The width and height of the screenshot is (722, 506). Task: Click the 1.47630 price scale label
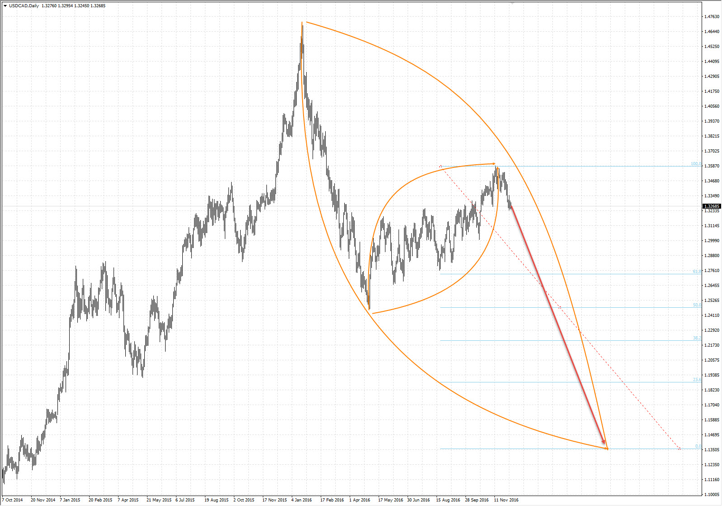coord(712,17)
